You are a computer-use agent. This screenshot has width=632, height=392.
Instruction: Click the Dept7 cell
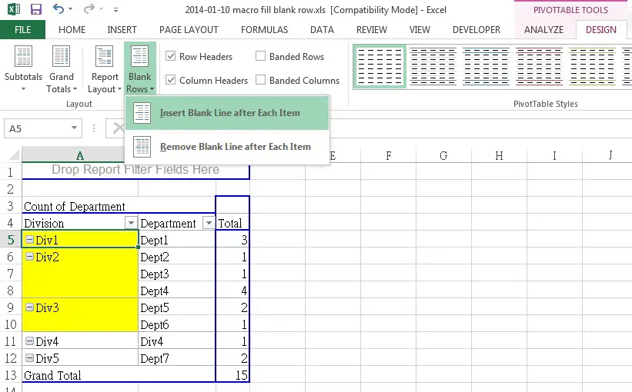pyautogui.click(x=177, y=358)
